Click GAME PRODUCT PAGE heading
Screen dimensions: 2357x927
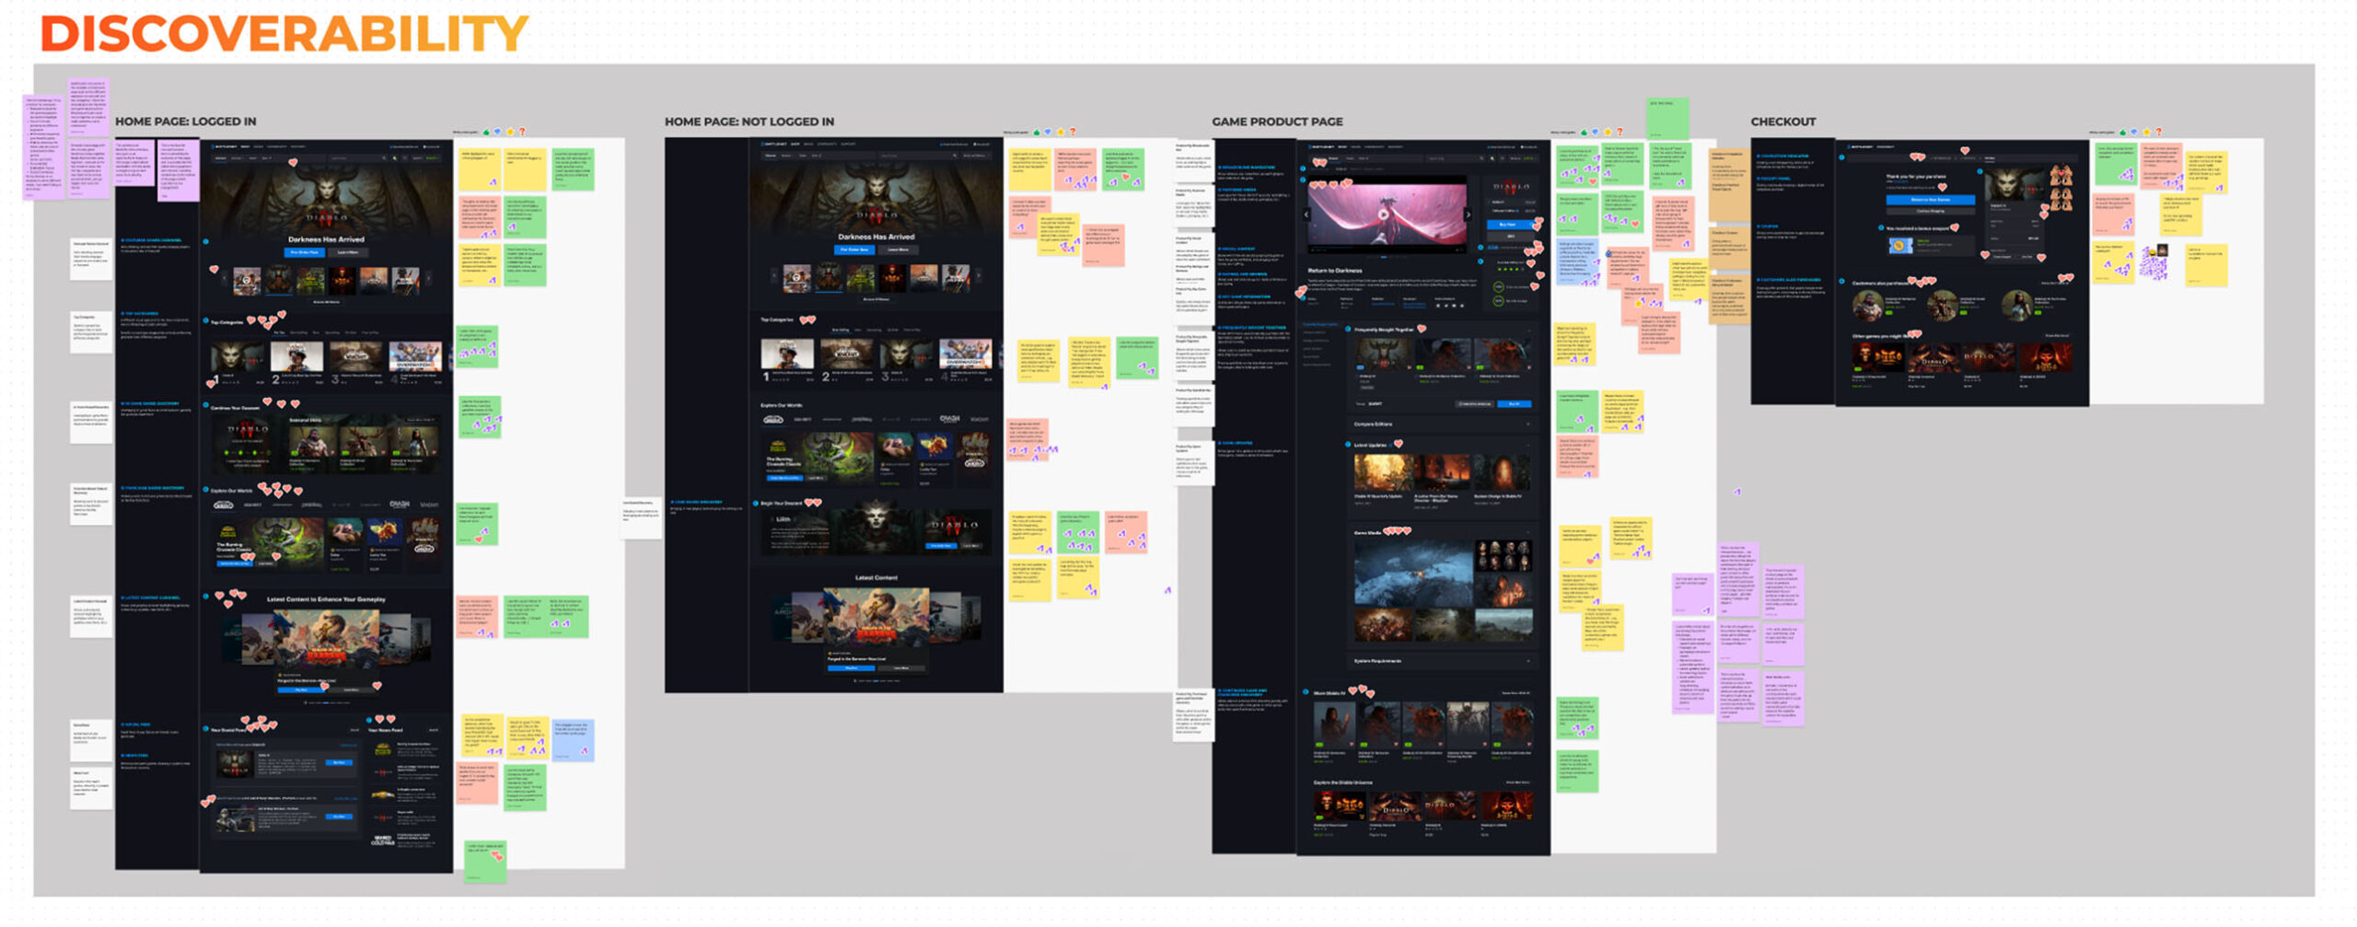point(1277,122)
